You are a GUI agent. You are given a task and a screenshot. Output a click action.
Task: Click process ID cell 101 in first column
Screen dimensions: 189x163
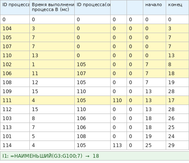pyautogui.click(x=15, y=136)
